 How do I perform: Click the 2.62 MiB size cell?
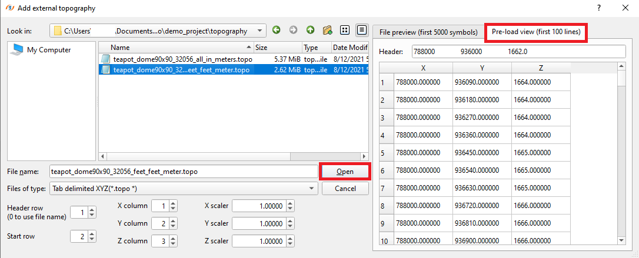tap(278, 69)
